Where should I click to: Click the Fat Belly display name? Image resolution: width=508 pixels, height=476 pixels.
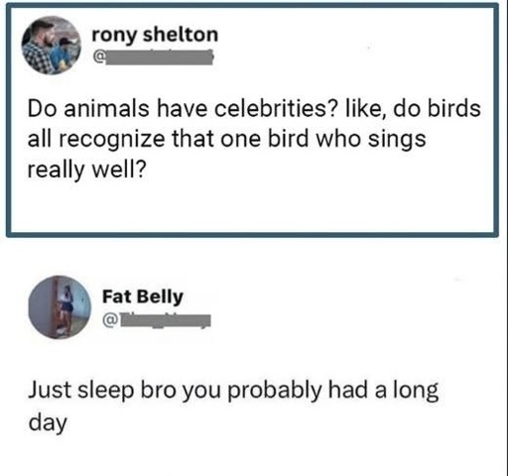tap(143, 297)
